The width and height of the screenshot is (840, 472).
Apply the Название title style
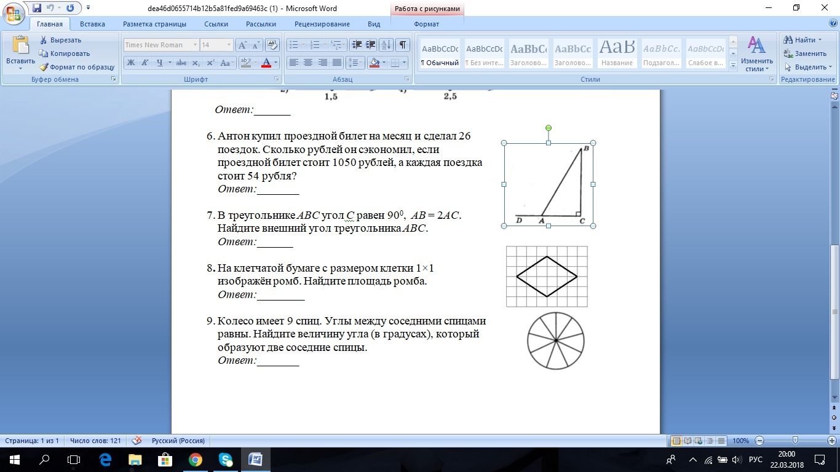point(617,55)
